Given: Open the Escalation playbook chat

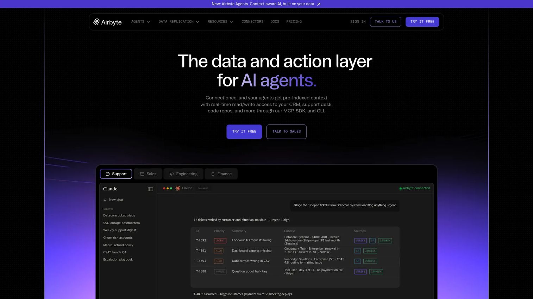Looking at the screenshot, I should coord(118,260).
